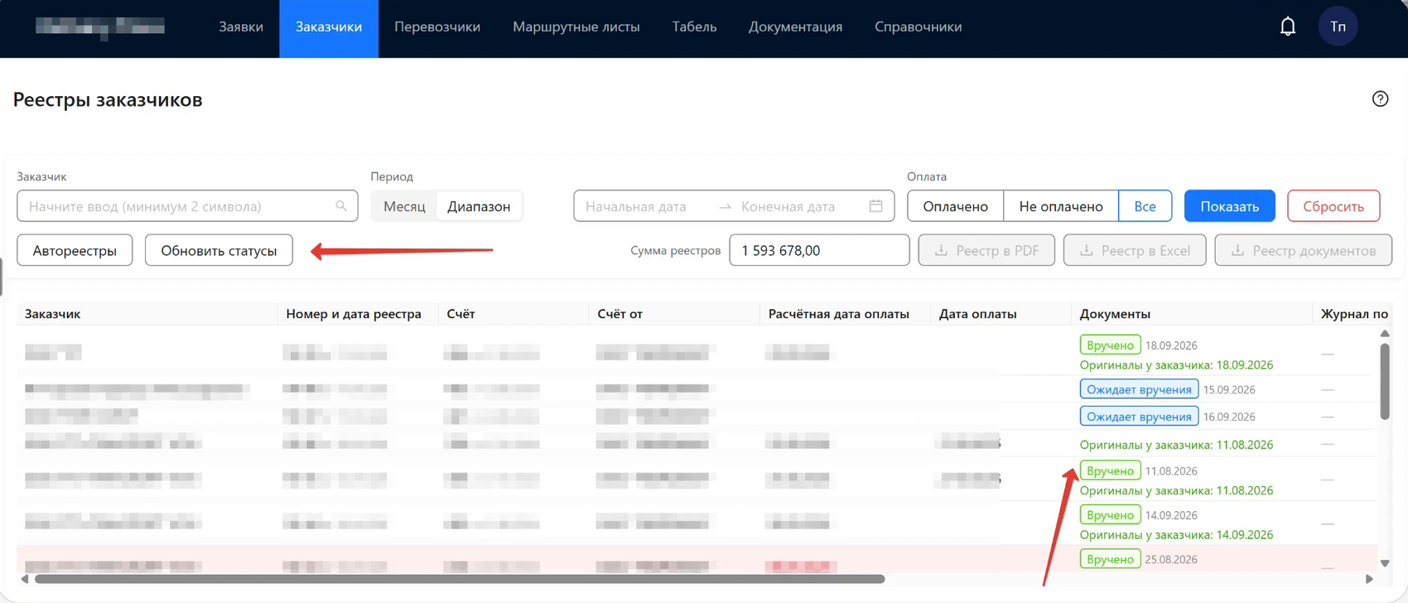Select the Месяц period option
The image size is (1408, 603).
404,206
